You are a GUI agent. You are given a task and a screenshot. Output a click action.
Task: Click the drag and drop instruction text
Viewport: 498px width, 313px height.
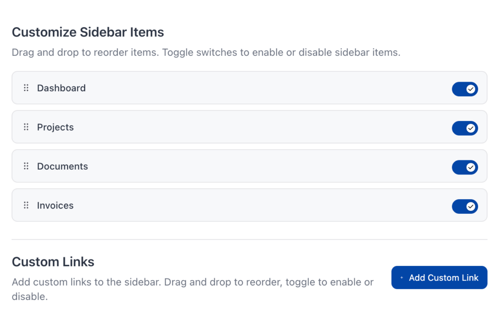[206, 52]
